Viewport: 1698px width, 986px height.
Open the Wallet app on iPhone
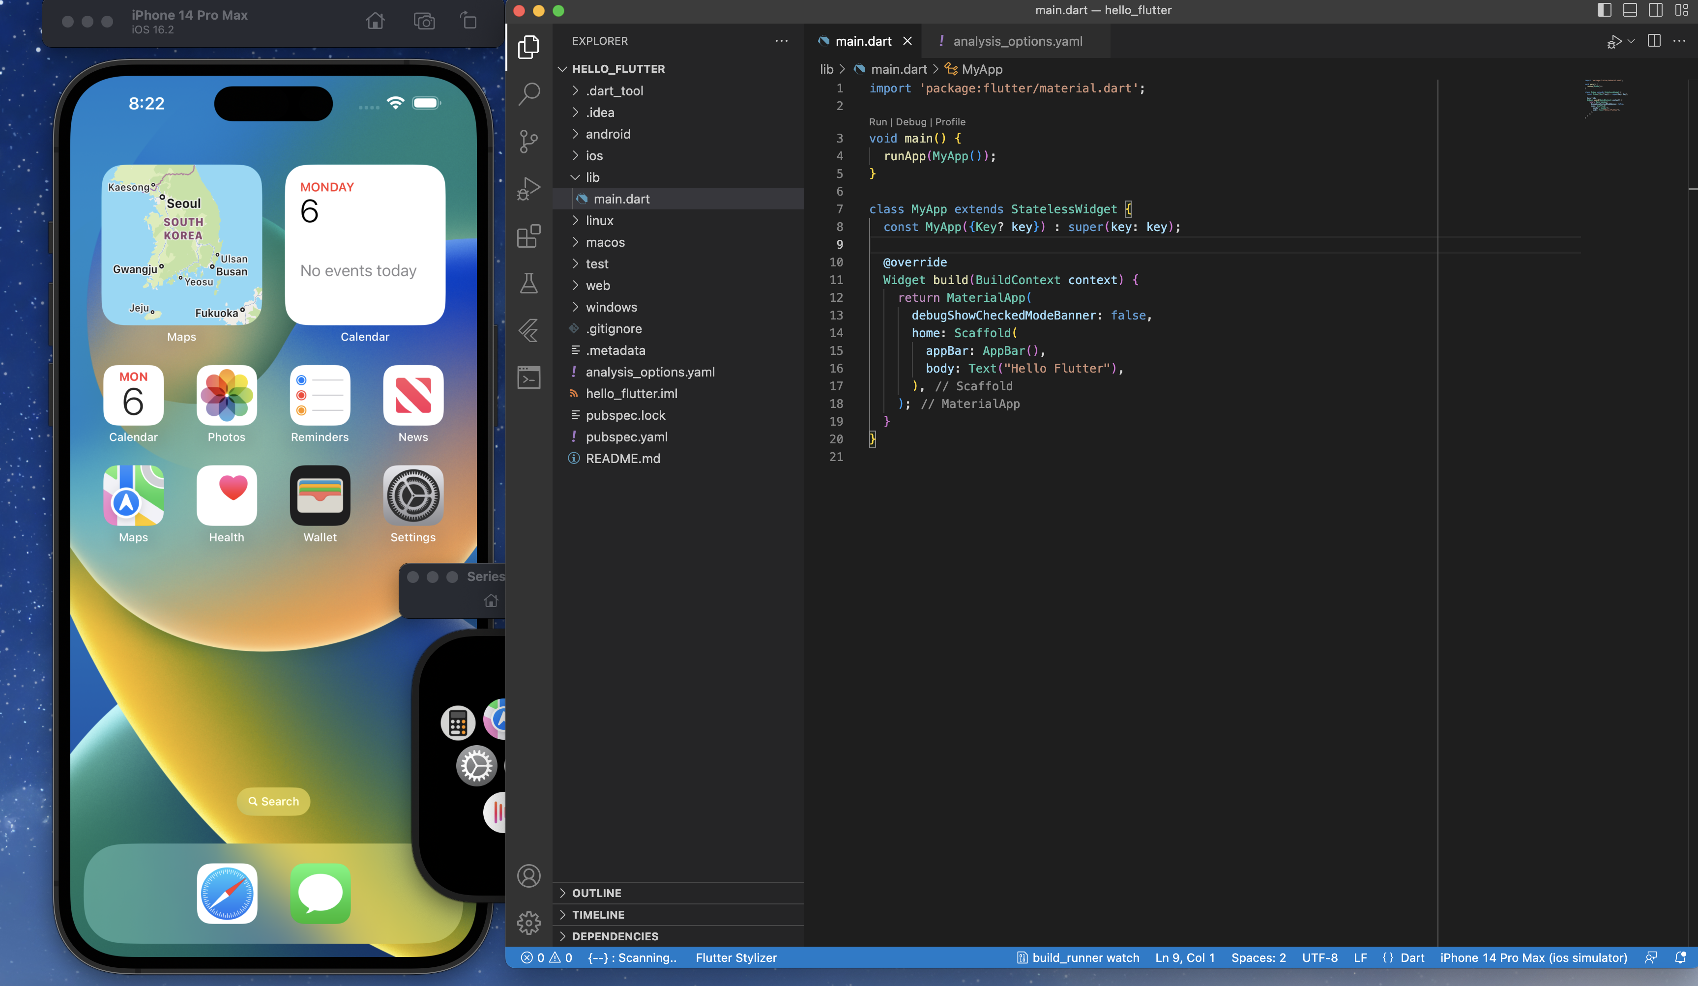(x=320, y=495)
